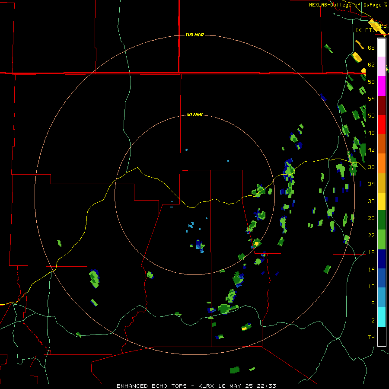Pick the black TH threshold swatch
The image size is (389, 389).
382,336
